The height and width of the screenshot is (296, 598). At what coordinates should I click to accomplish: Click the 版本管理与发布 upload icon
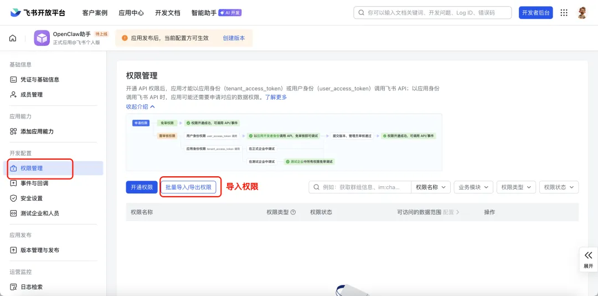tap(13, 250)
